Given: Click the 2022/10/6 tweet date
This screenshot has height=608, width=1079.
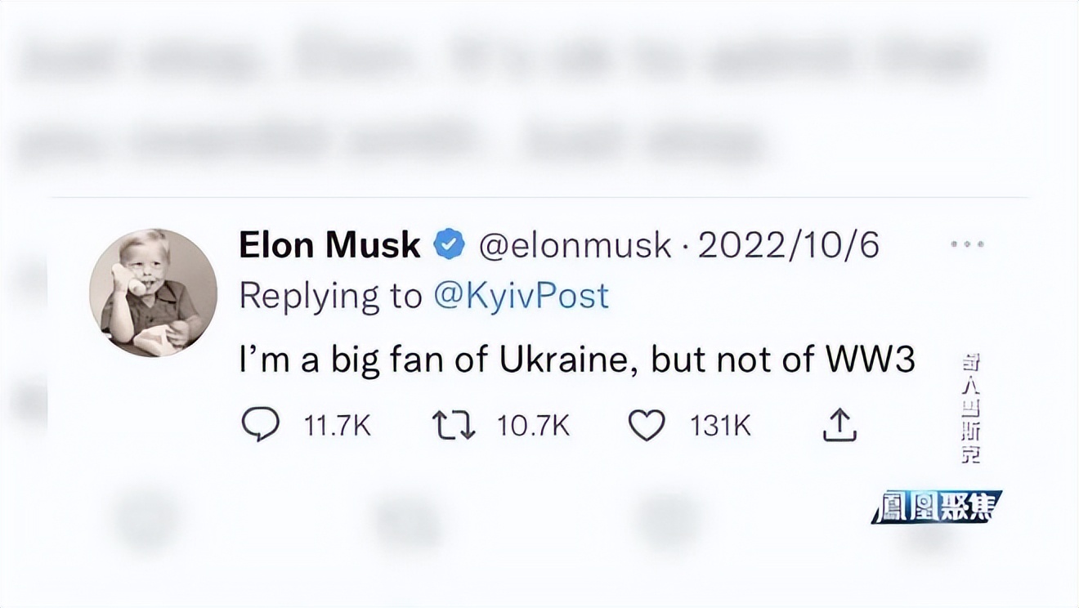Looking at the screenshot, I should click(788, 245).
